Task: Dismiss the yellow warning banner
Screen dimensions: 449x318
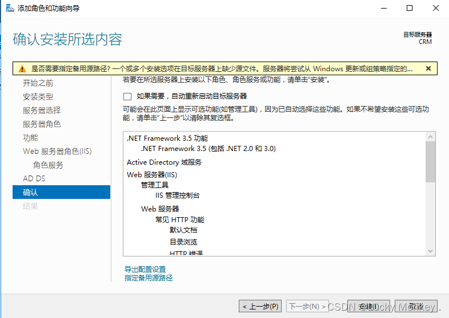Action: pos(428,68)
